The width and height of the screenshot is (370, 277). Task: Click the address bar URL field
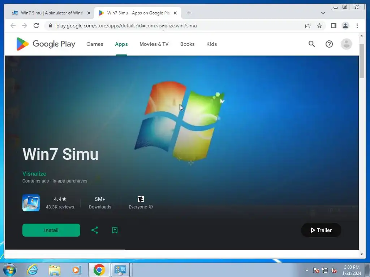coord(175,26)
